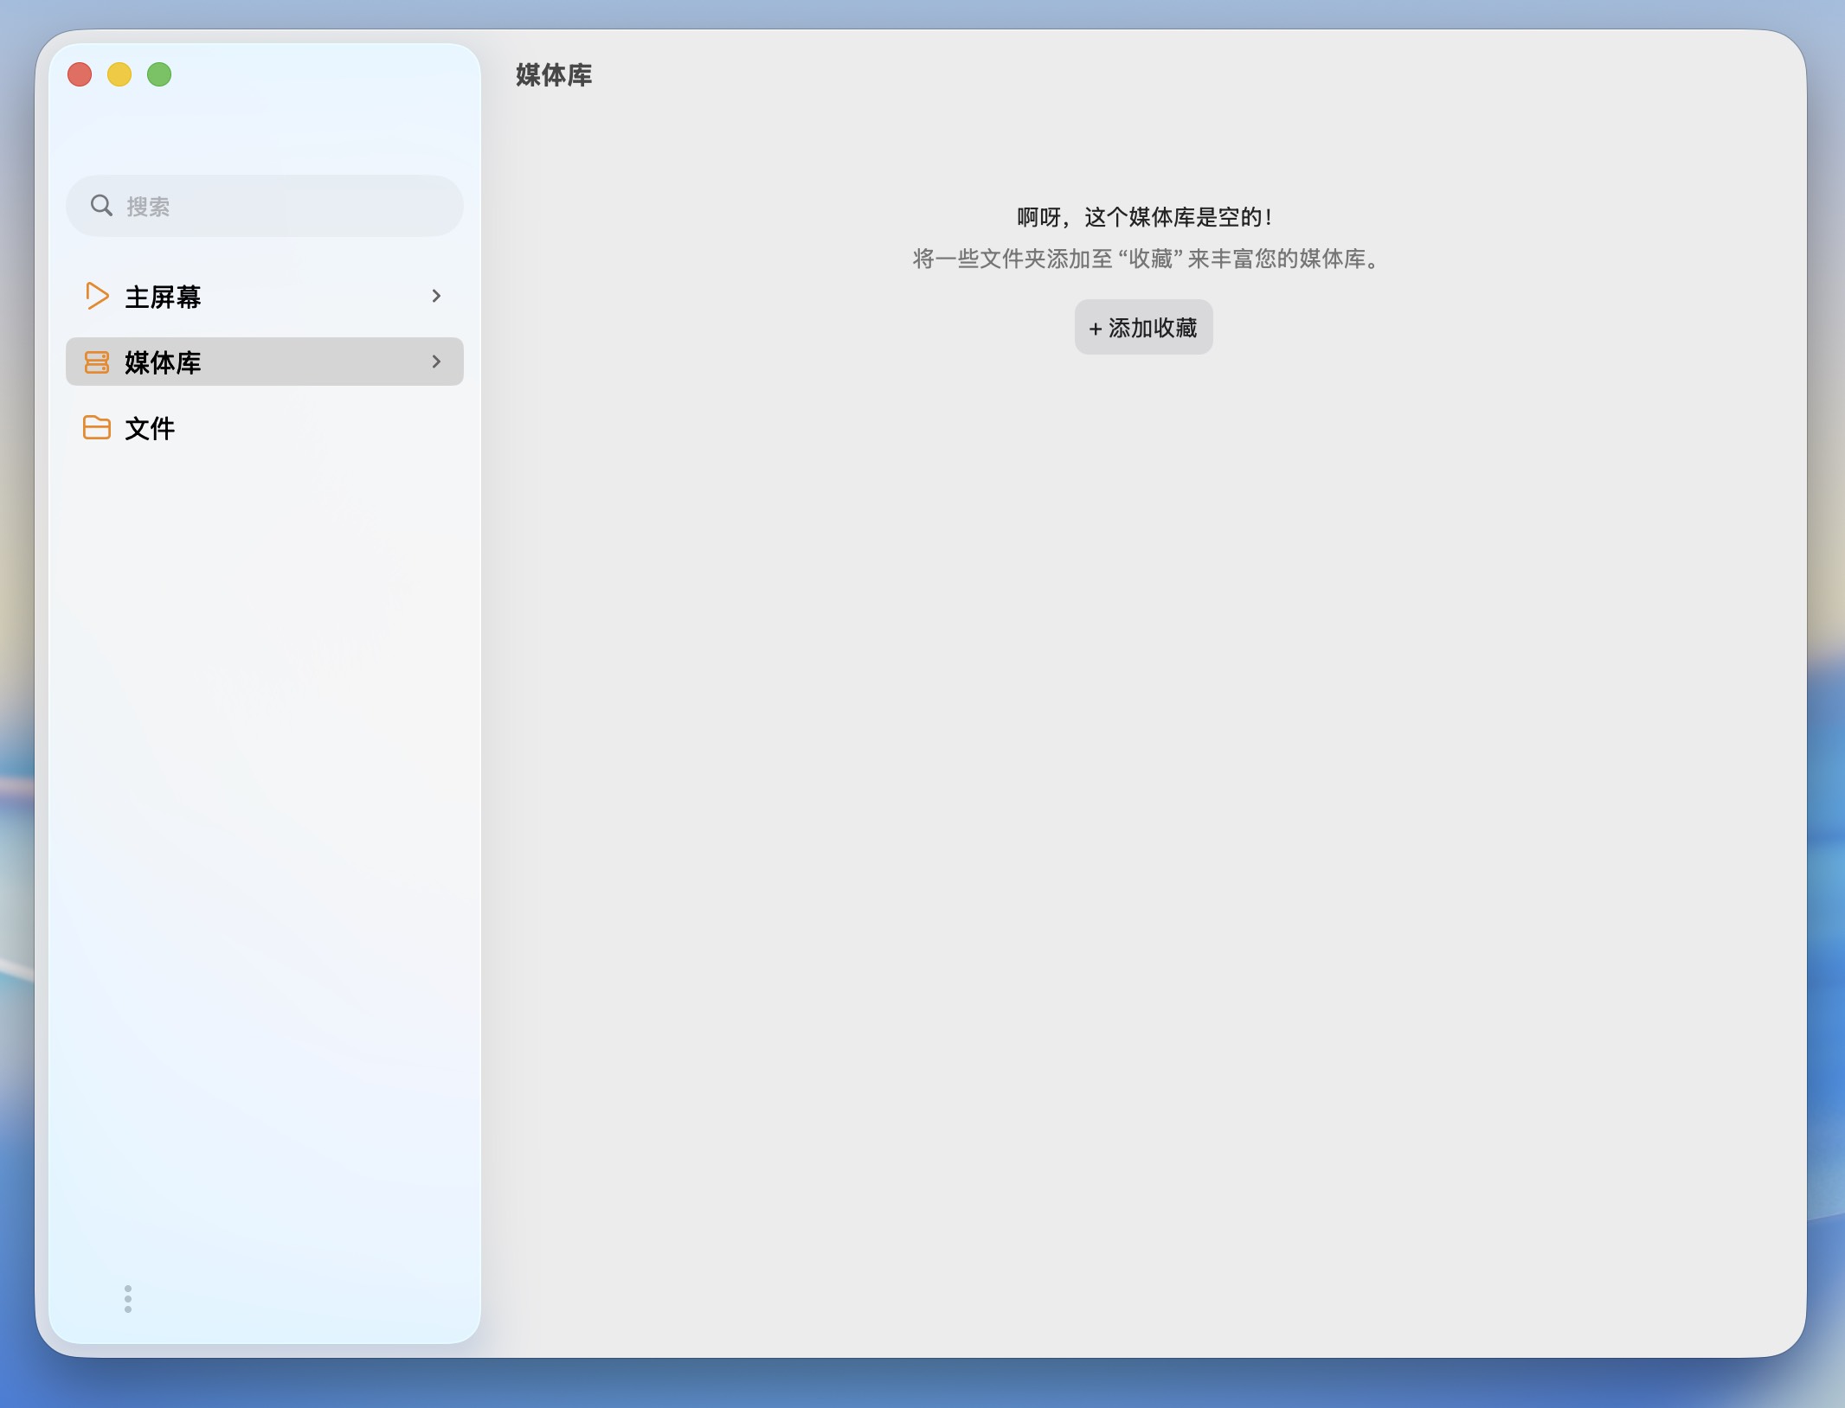Click the orange folder icon beside 文件

(97, 427)
